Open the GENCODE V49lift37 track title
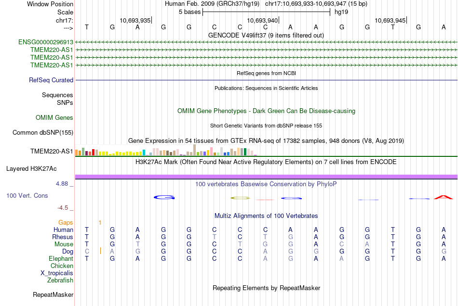 pyautogui.click(x=266, y=35)
